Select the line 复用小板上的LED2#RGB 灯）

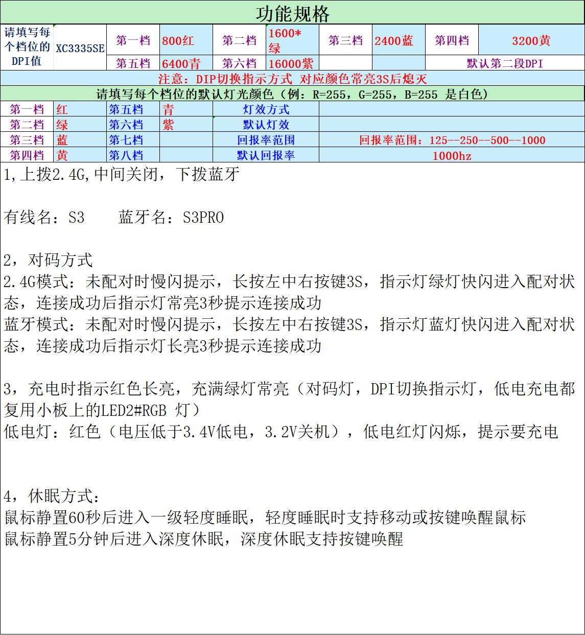coord(102,410)
